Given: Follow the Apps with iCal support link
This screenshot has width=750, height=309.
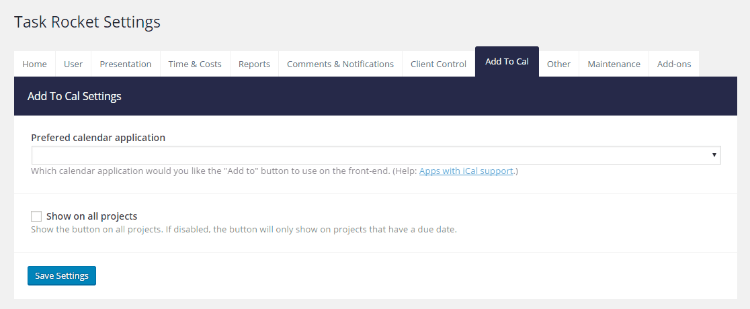Looking at the screenshot, I should pos(466,171).
